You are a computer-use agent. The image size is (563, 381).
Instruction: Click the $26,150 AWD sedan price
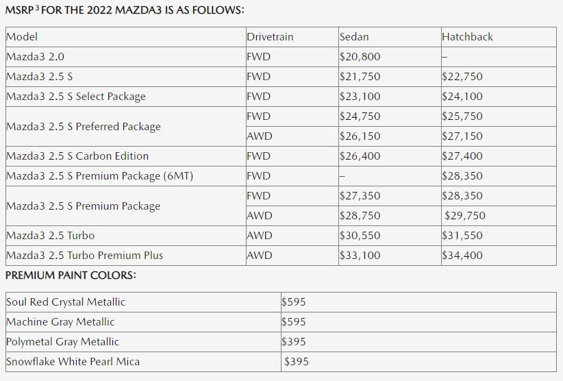(360, 136)
